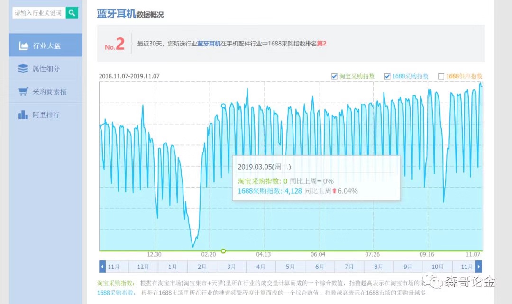Click the green marker on chart baseline
Viewport: 512px width, 304px height.
(x=223, y=251)
